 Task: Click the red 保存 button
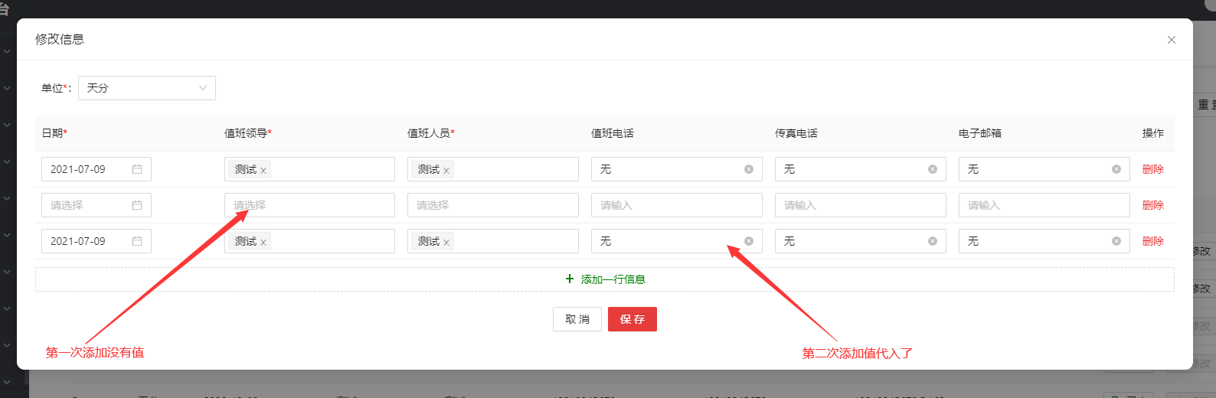(x=633, y=319)
